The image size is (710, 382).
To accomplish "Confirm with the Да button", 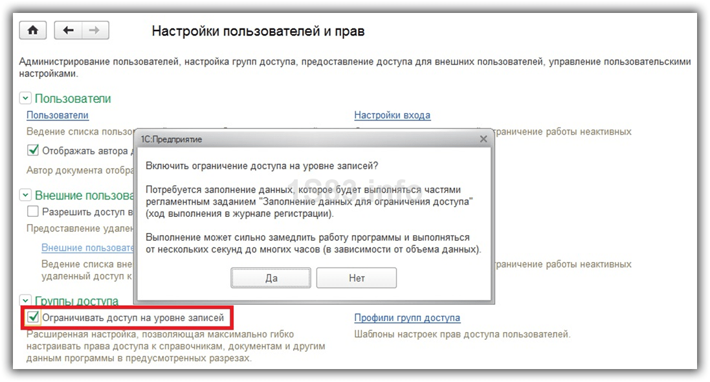I will [x=271, y=278].
